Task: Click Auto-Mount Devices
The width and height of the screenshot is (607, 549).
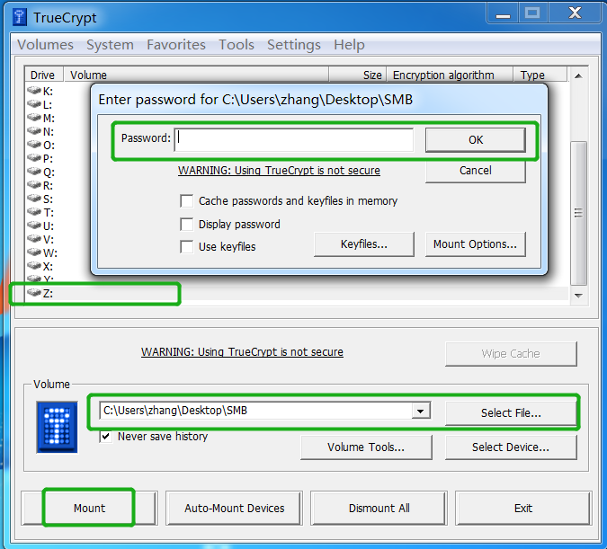Action: (x=234, y=508)
